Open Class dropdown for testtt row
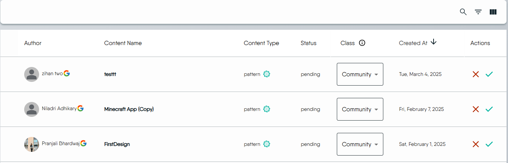This screenshot has height=163, width=508. (x=360, y=74)
